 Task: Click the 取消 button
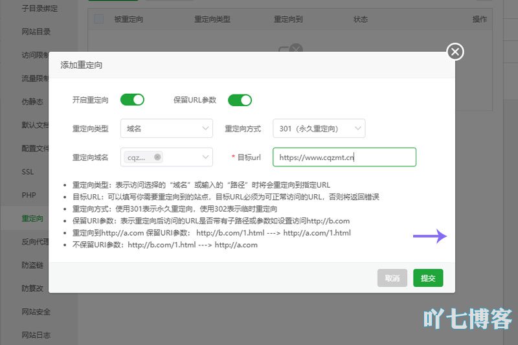click(x=392, y=278)
